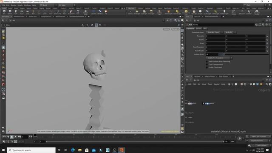Select the Box shelf tool
Image resolution: width=272 pixels, height=153 pixels.
pyautogui.click(x=4, y=12)
